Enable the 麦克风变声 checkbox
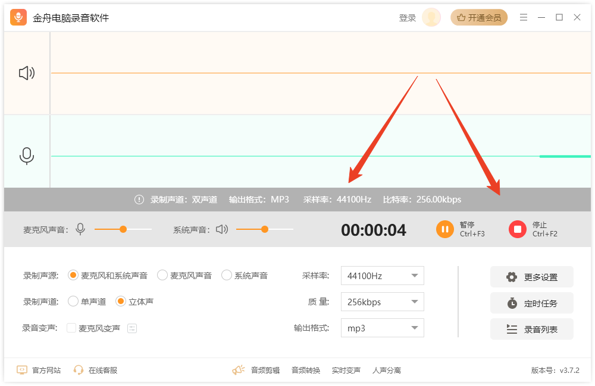The width and height of the screenshot is (595, 386). click(x=71, y=328)
